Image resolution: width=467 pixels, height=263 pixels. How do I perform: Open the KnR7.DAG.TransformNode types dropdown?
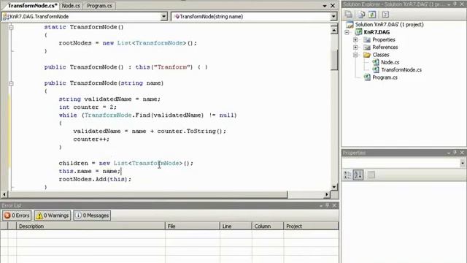point(163,16)
